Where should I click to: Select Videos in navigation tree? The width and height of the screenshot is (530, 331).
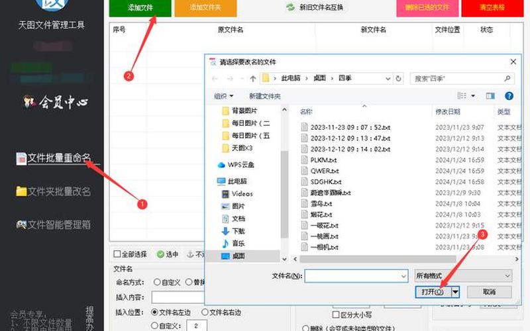tap(237, 194)
